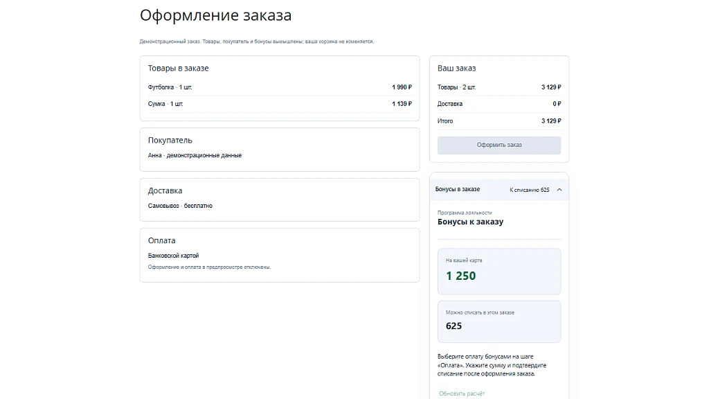Screen dimensions: 709x399
Task: Click the Банковской картой payment method
Action: point(173,256)
